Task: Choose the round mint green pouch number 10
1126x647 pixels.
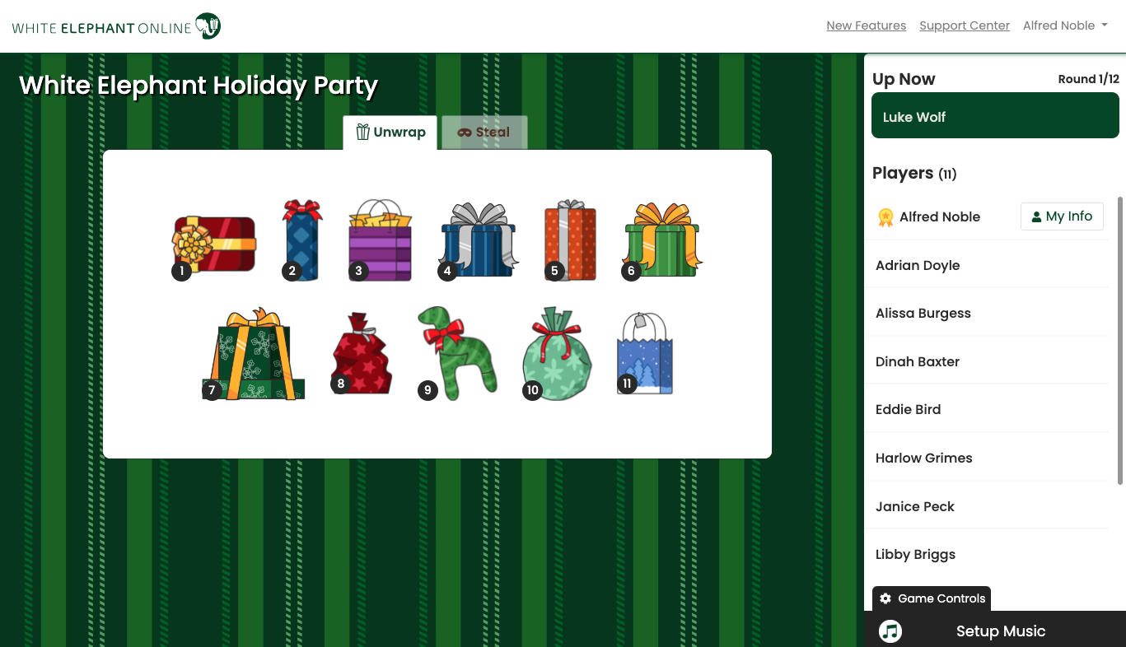Action: [x=558, y=353]
